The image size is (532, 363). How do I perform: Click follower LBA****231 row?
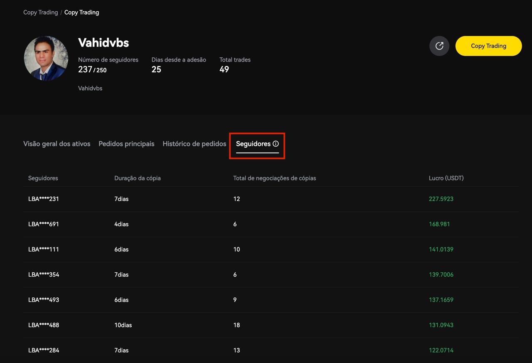pos(44,199)
